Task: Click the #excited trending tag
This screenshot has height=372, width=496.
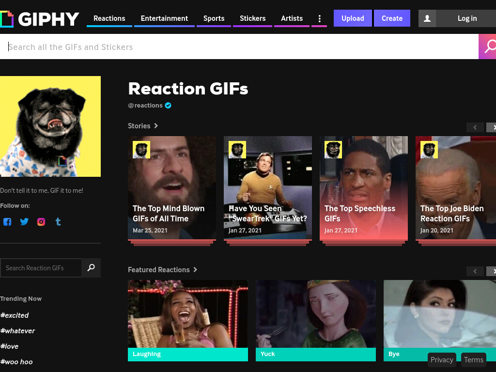Action: click(x=15, y=315)
